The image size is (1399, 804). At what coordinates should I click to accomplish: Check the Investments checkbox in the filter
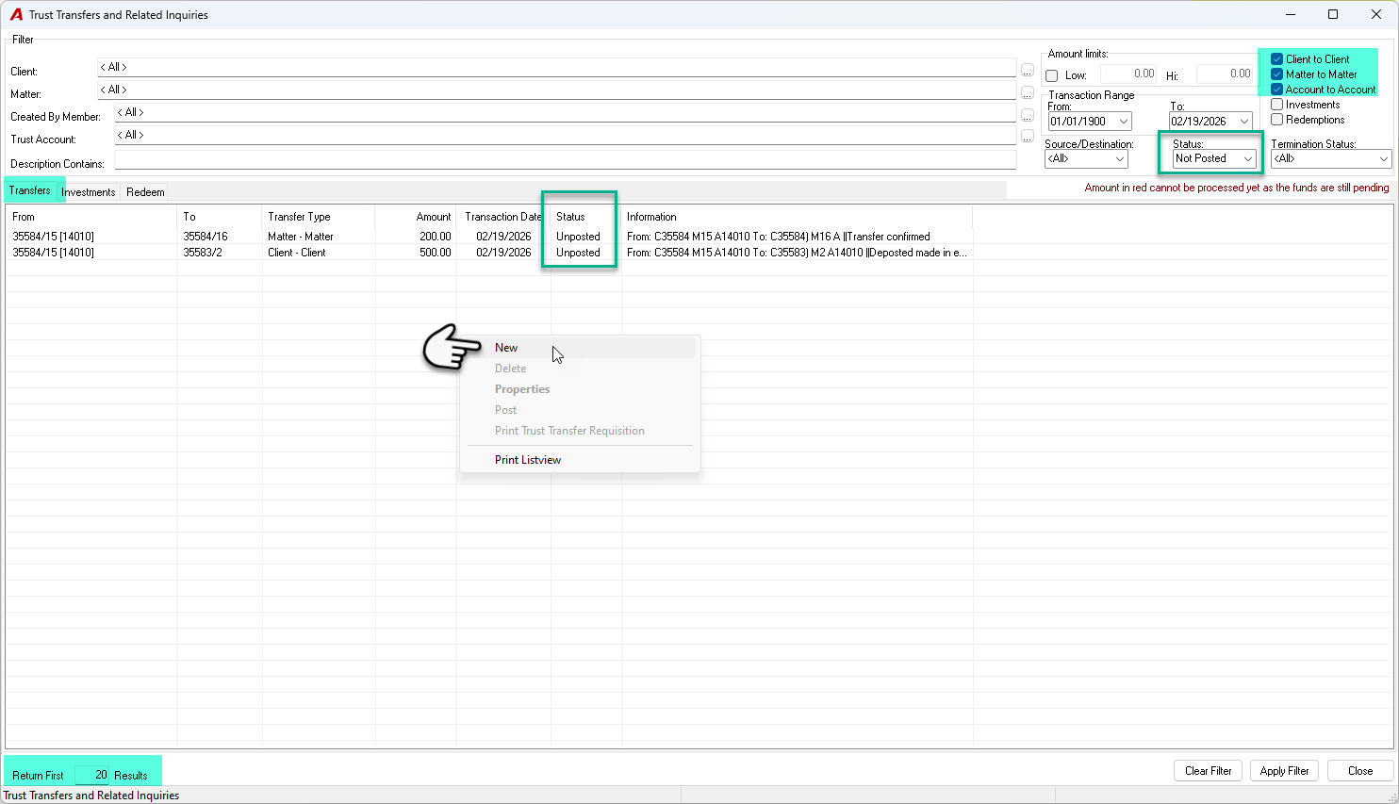coord(1277,105)
